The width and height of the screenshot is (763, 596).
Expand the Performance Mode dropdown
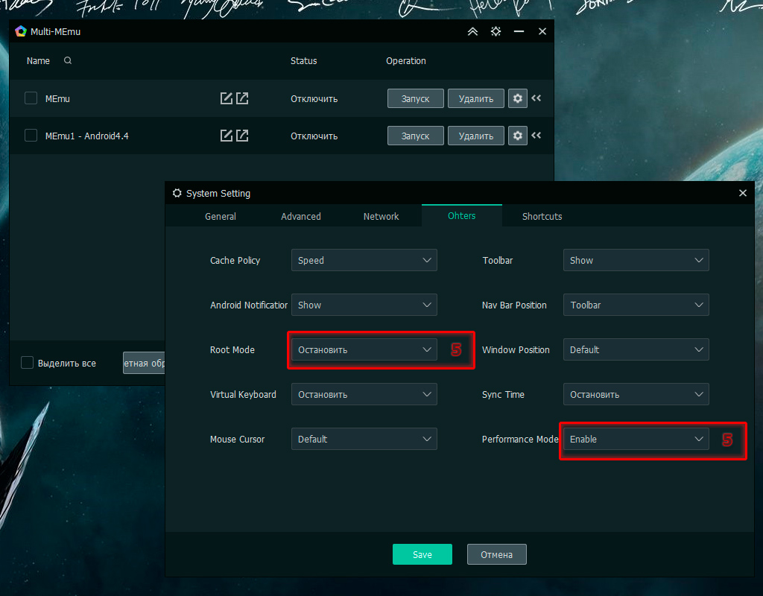coord(636,439)
